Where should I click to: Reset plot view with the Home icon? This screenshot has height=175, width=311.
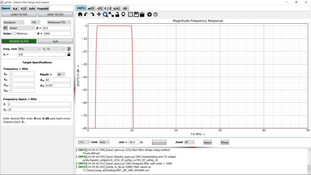click(x=80, y=14)
